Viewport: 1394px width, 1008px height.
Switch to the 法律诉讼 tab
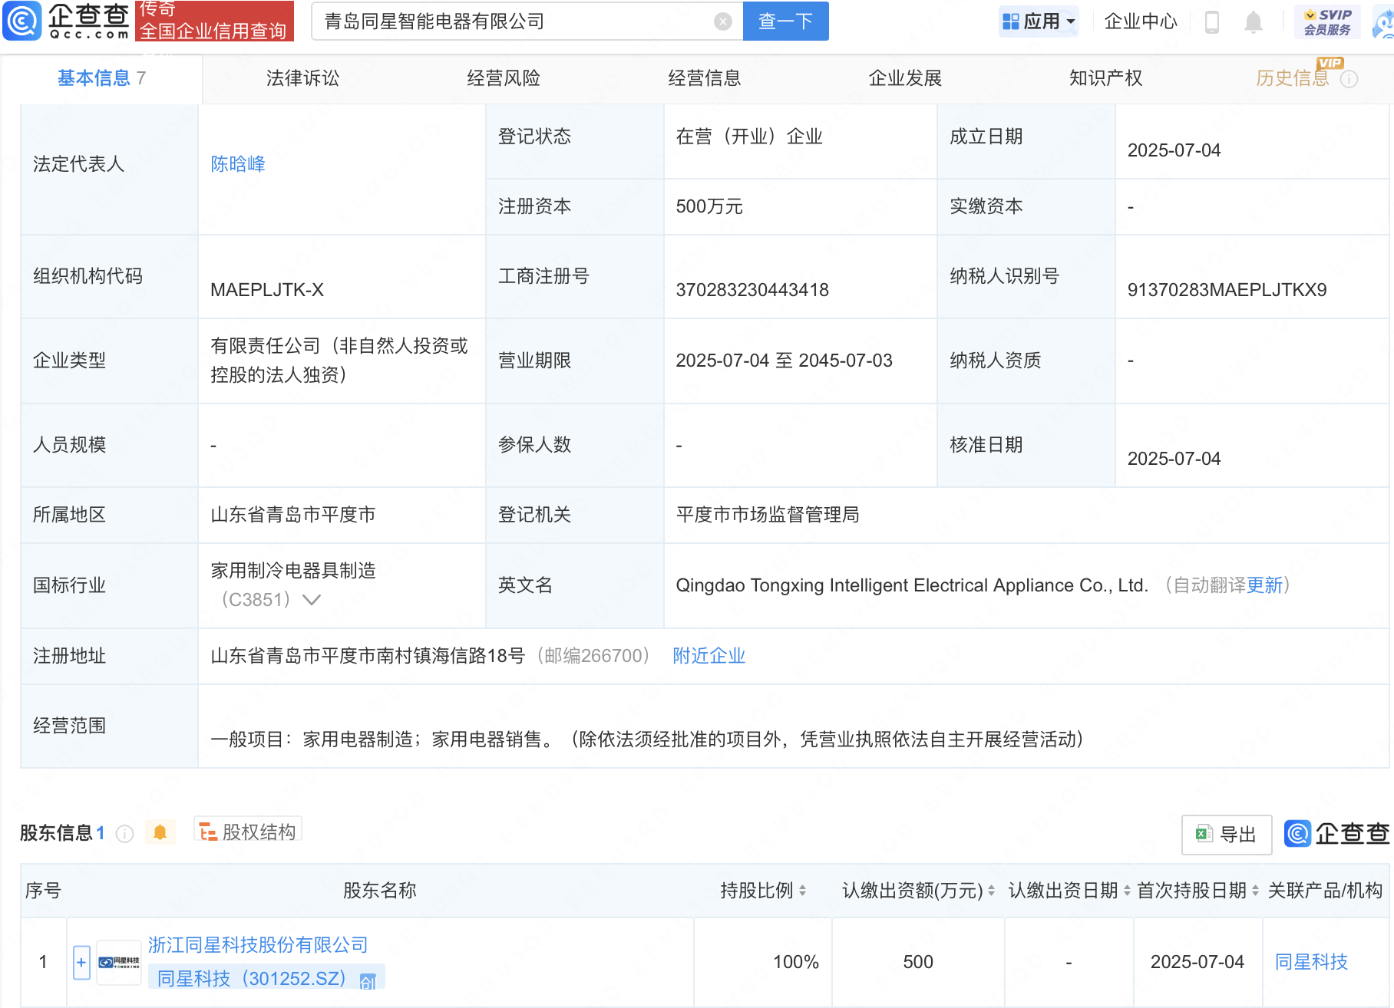(302, 78)
